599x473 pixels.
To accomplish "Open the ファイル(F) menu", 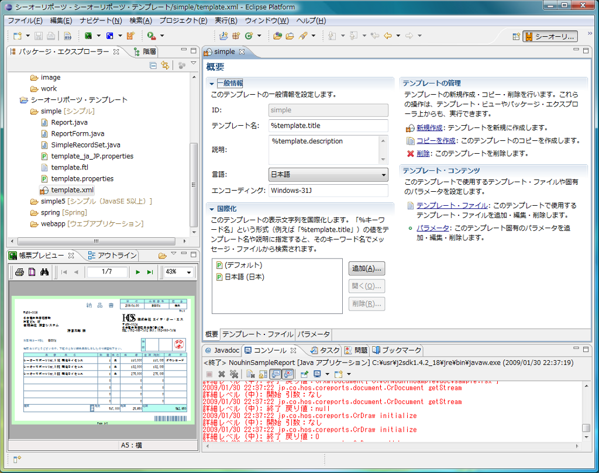I will pos(25,20).
